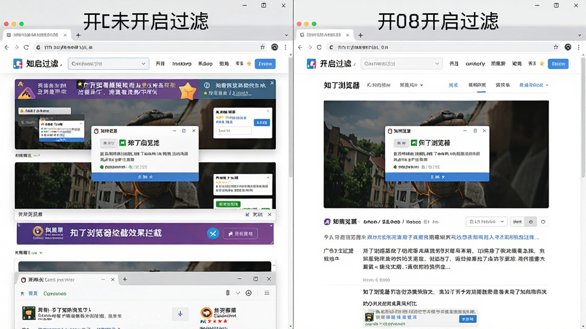Screen dimensions: 586x329
Task: Click the warning triangle icon in top banner ad
Action: click(x=26, y=93)
